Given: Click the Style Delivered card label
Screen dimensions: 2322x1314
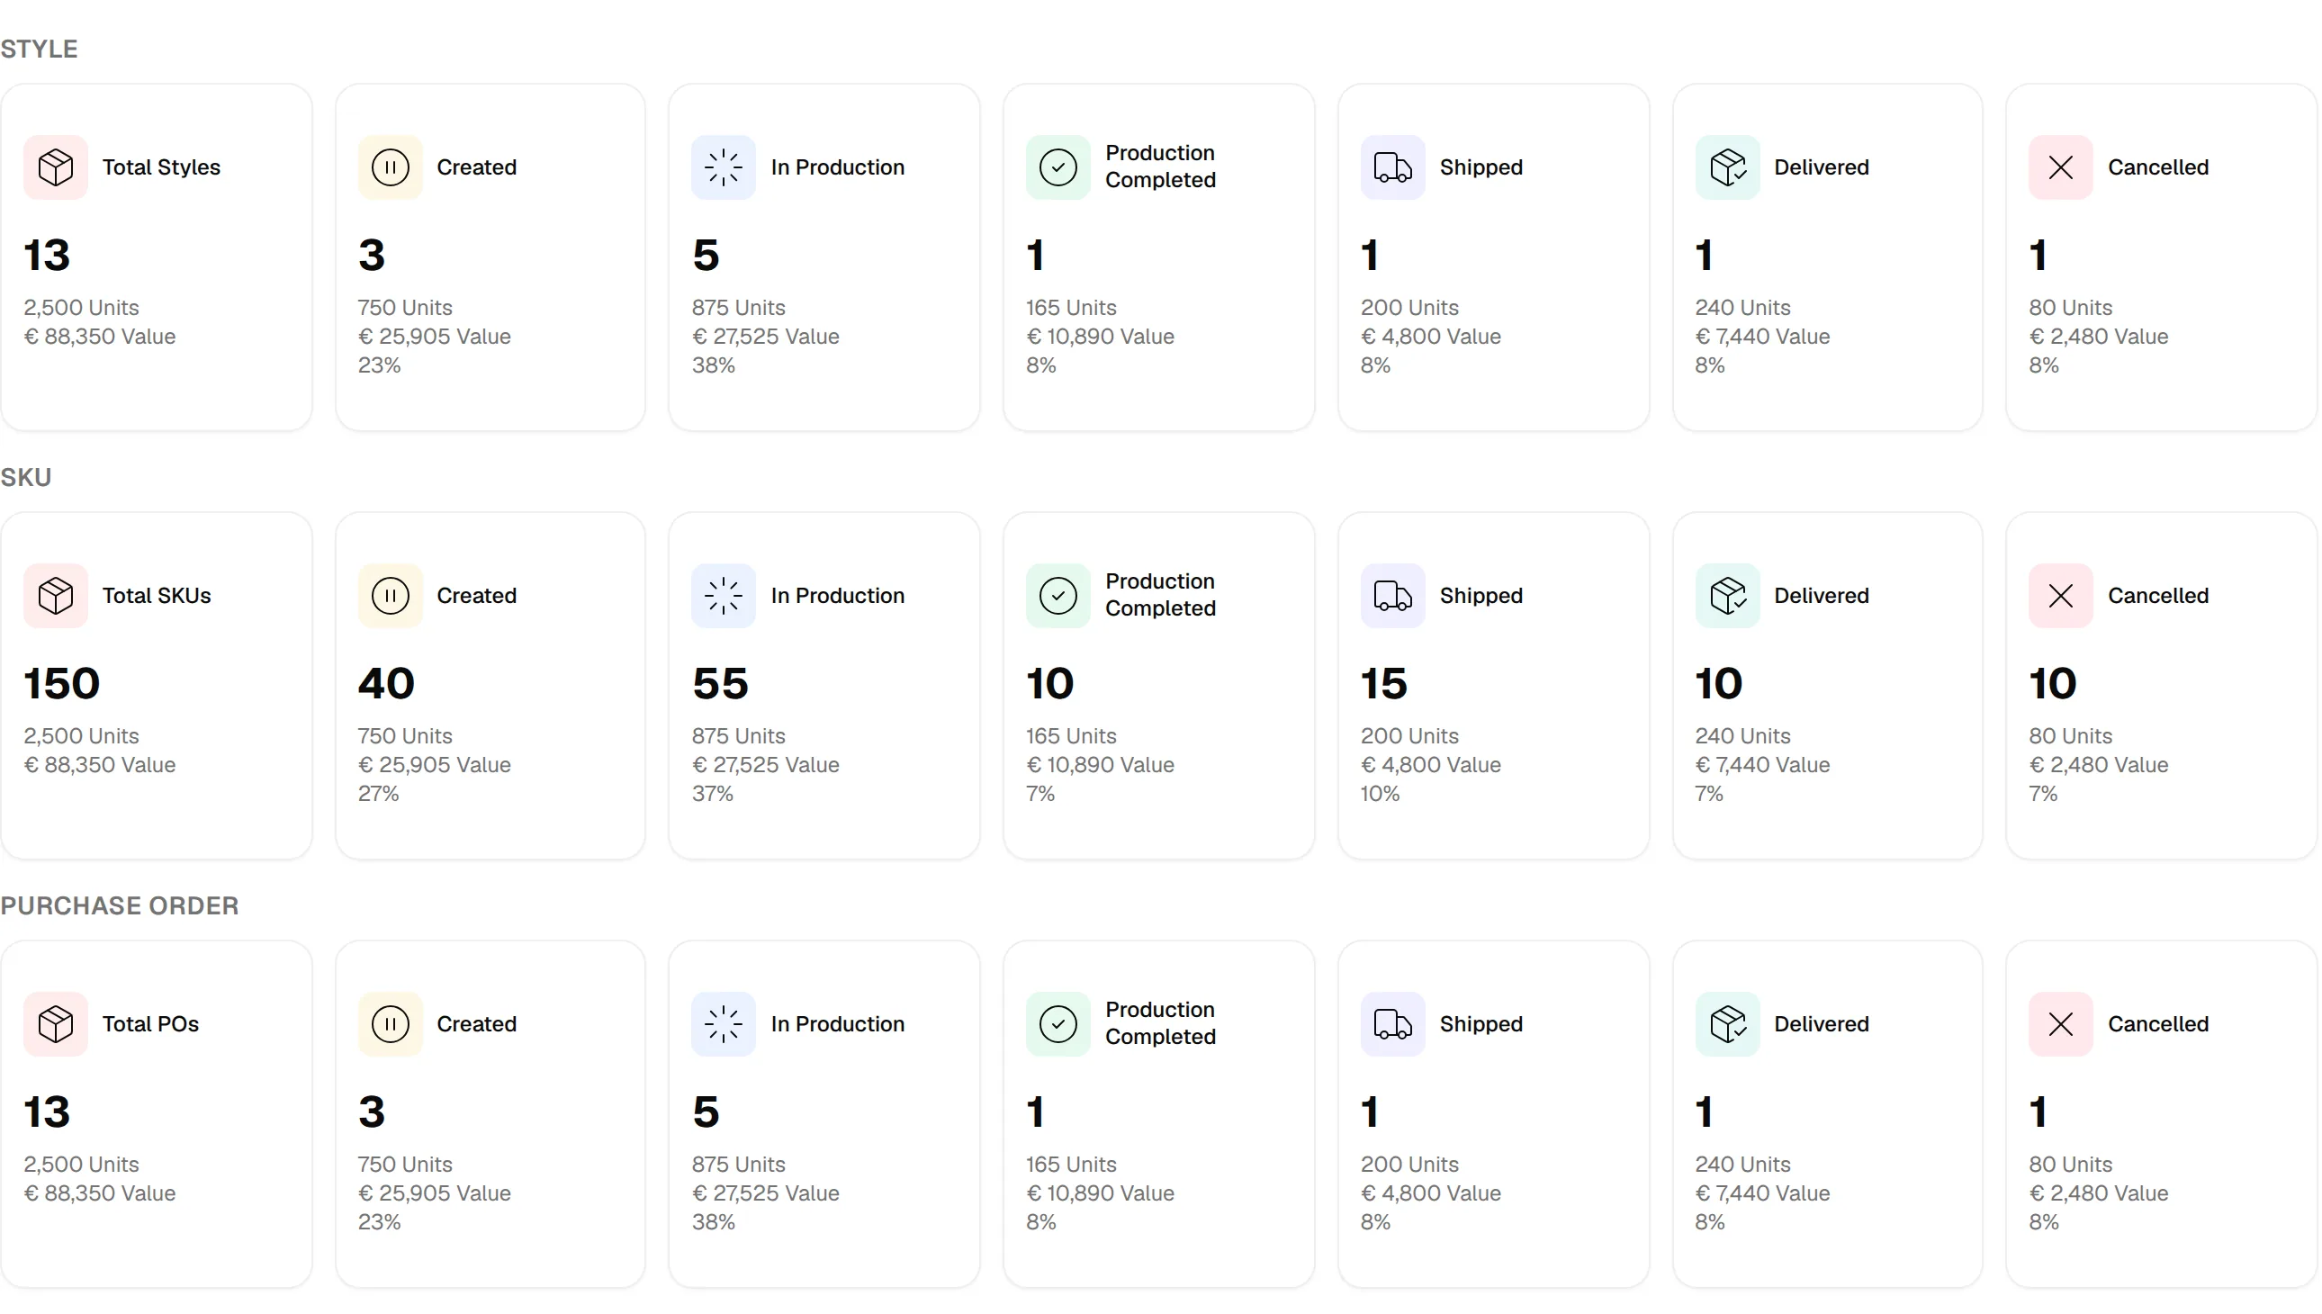Looking at the screenshot, I should click(x=1821, y=167).
